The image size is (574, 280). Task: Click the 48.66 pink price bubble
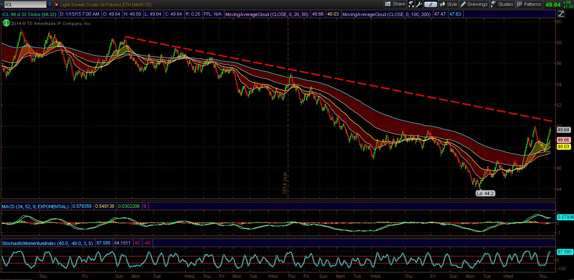(x=563, y=140)
